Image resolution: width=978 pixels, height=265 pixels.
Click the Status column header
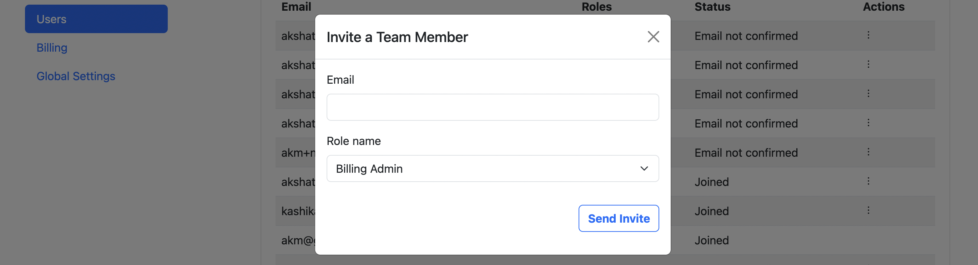(x=712, y=7)
